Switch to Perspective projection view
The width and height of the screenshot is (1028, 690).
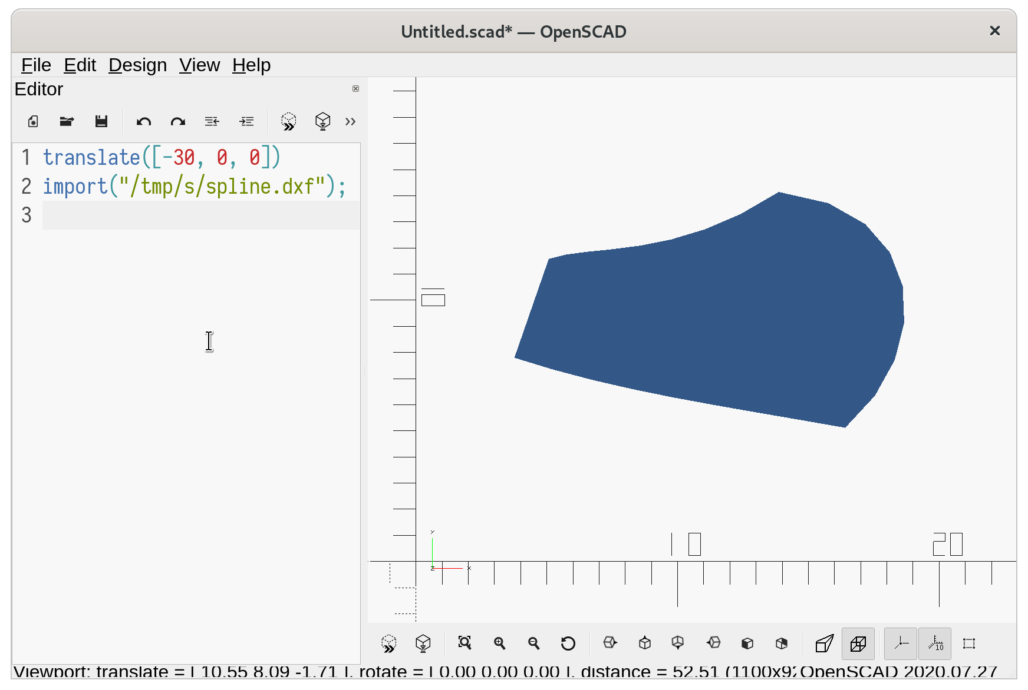[824, 643]
